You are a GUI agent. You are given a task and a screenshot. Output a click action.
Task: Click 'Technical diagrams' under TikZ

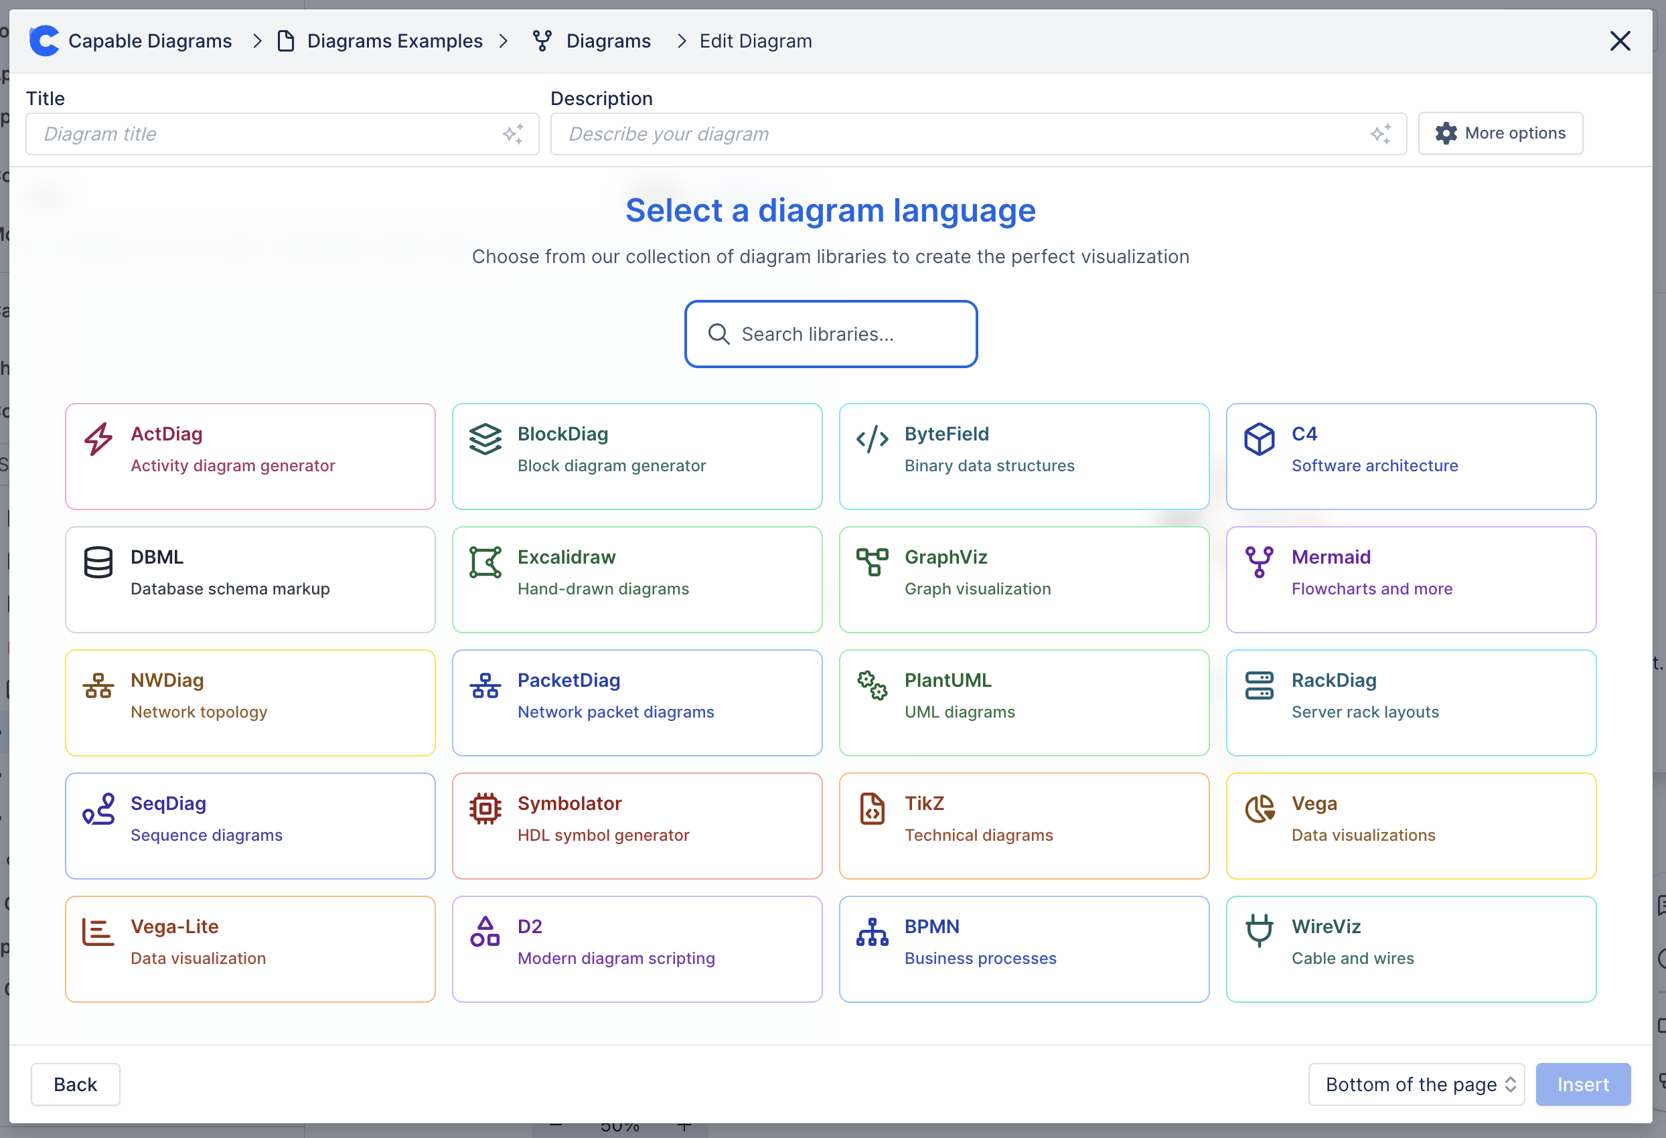(x=978, y=835)
